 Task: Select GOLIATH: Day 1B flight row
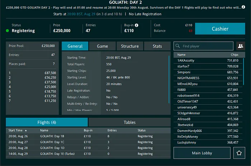pos(87,136)
